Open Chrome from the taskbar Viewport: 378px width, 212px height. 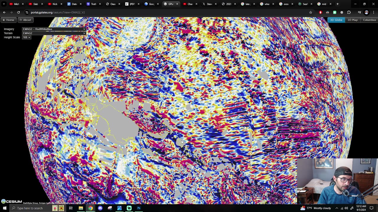tap(90, 208)
